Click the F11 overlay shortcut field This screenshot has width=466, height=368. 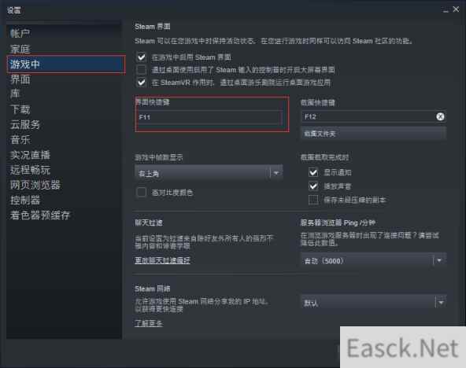point(209,117)
